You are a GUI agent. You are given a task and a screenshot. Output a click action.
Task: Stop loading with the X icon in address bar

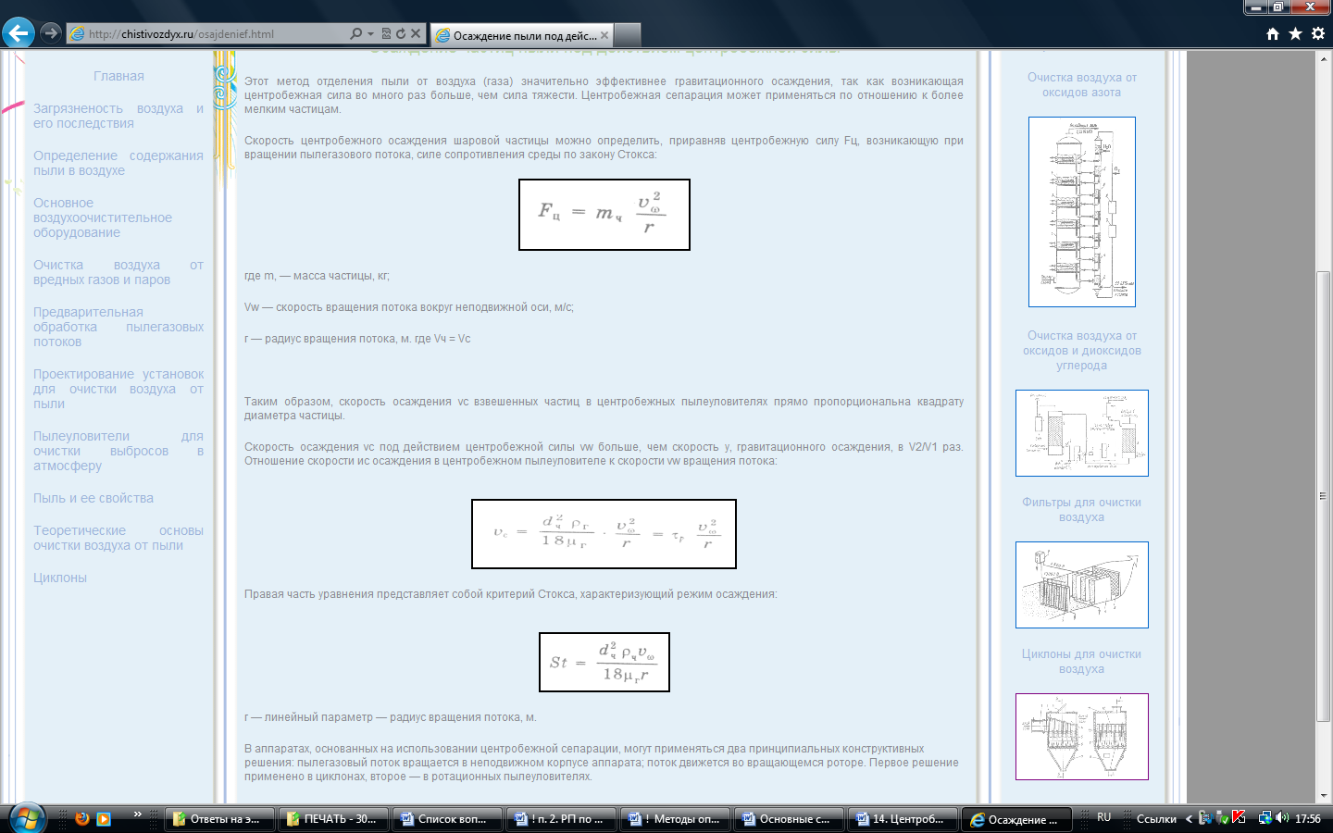click(416, 33)
